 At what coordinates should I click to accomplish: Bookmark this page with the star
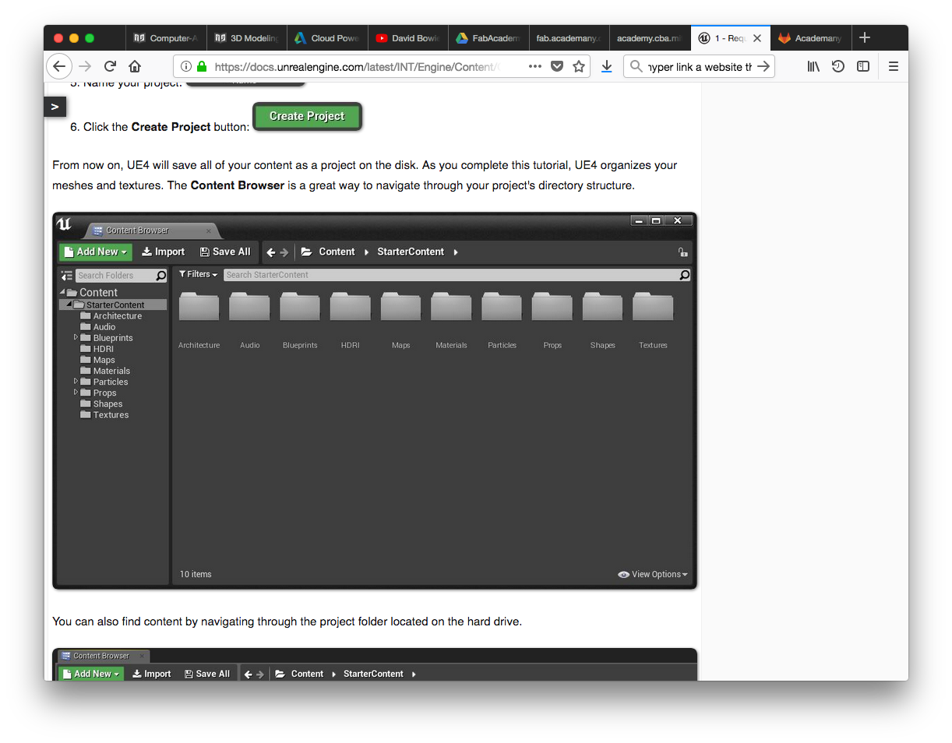[x=579, y=67]
